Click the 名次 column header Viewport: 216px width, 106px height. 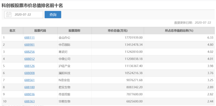coord(12,31)
